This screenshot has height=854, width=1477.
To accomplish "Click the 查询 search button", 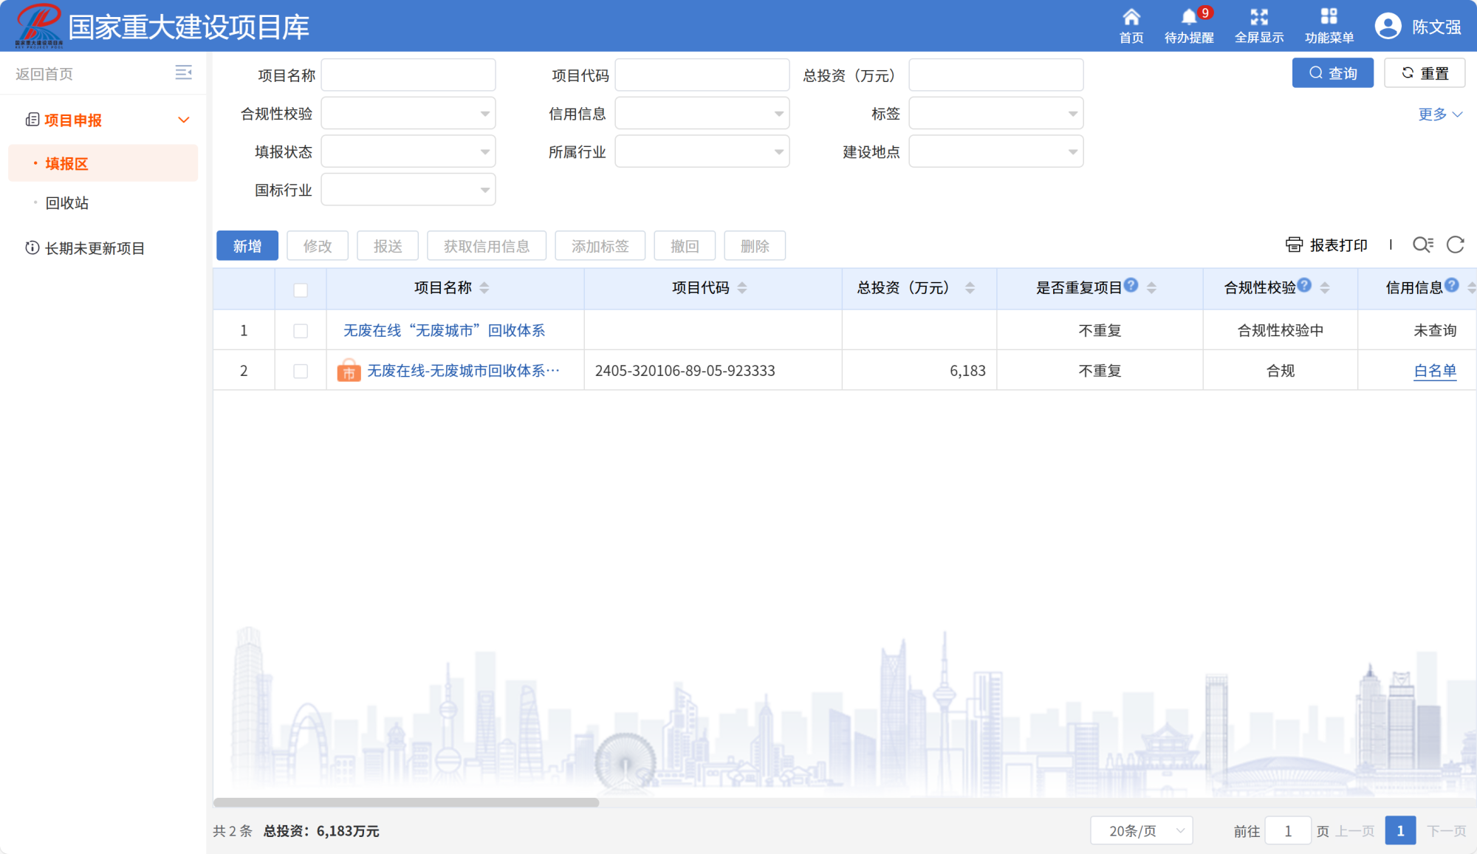I will pos(1333,73).
